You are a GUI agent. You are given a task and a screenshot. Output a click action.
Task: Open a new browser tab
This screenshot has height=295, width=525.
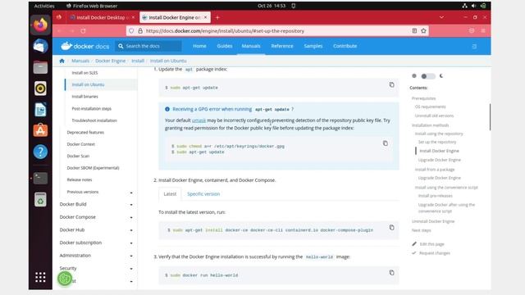click(x=217, y=17)
